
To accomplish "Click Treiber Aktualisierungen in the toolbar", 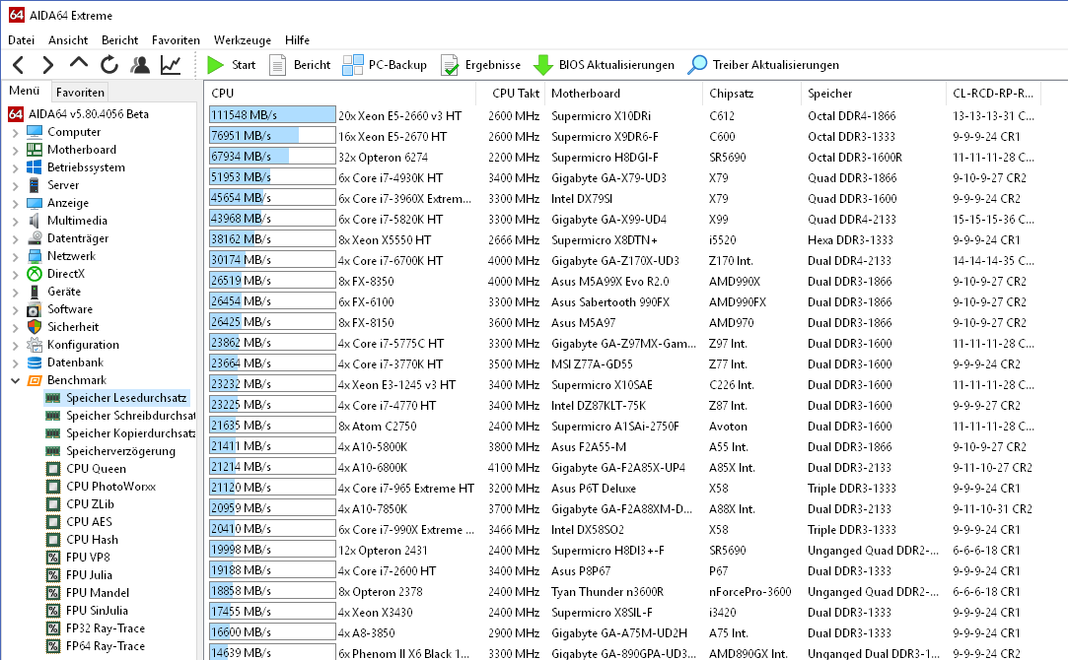I will point(763,65).
